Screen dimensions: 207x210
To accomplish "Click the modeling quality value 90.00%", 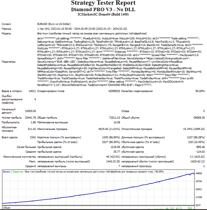I will click(200, 91).
